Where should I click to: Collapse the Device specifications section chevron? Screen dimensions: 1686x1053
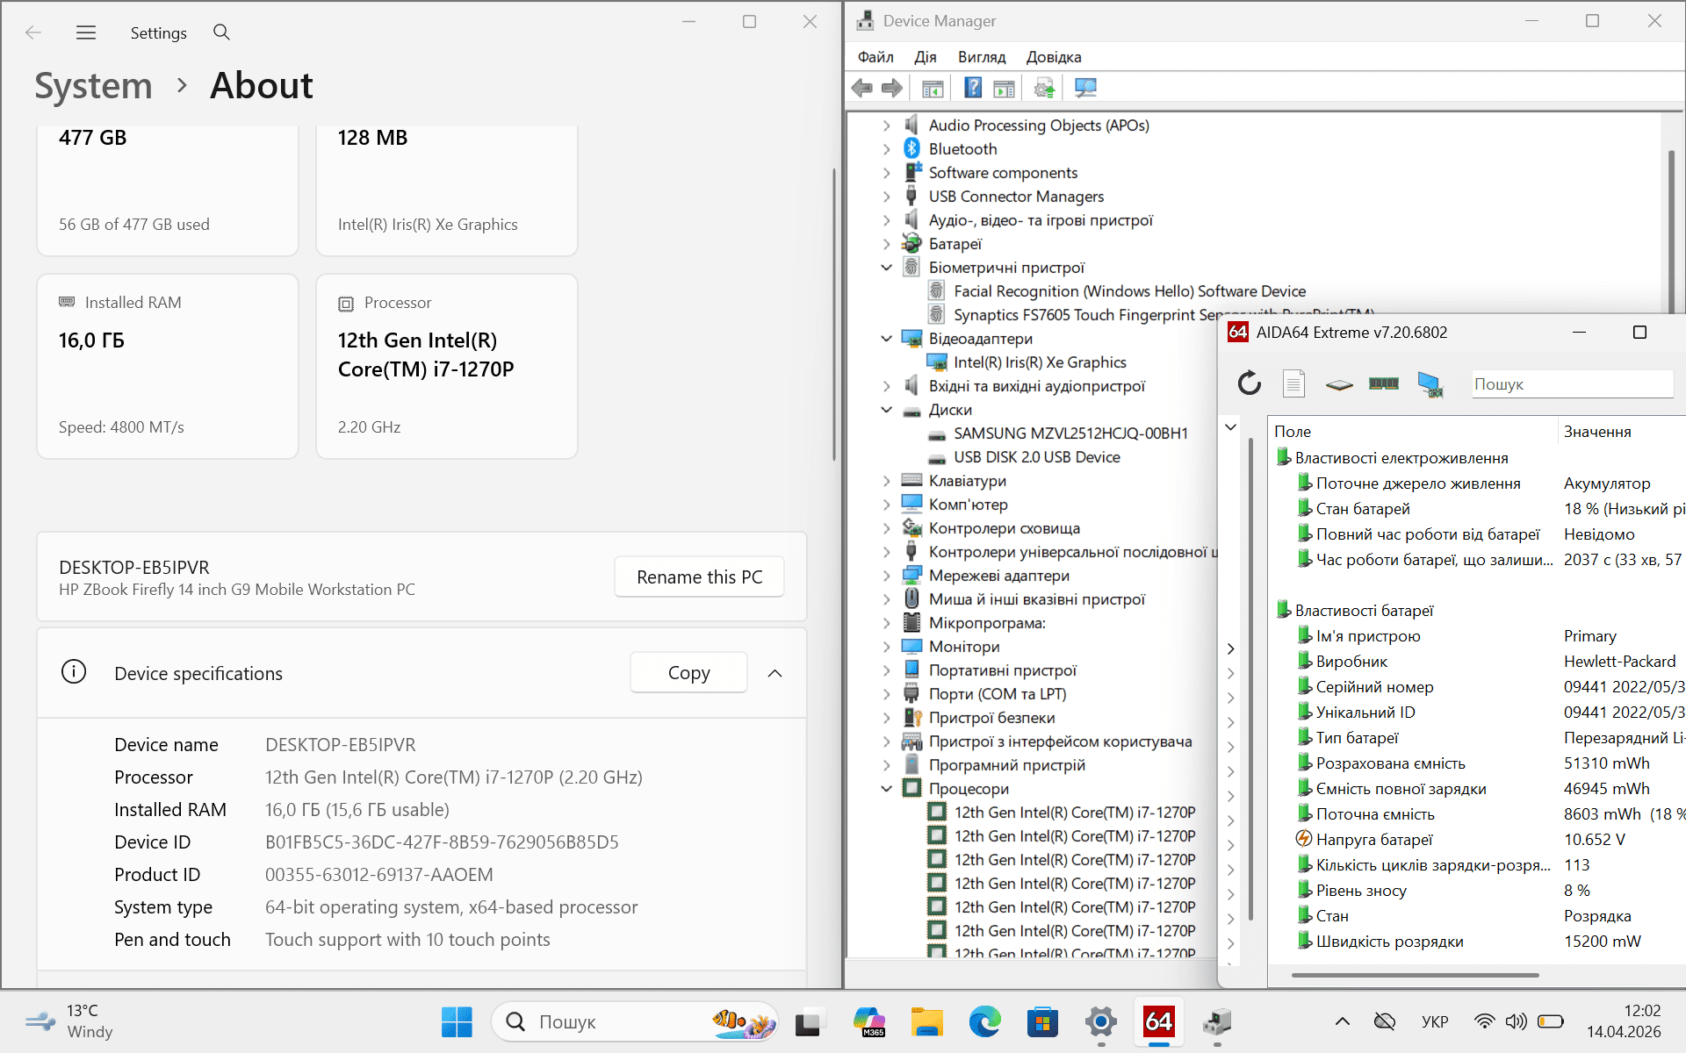[x=775, y=673]
